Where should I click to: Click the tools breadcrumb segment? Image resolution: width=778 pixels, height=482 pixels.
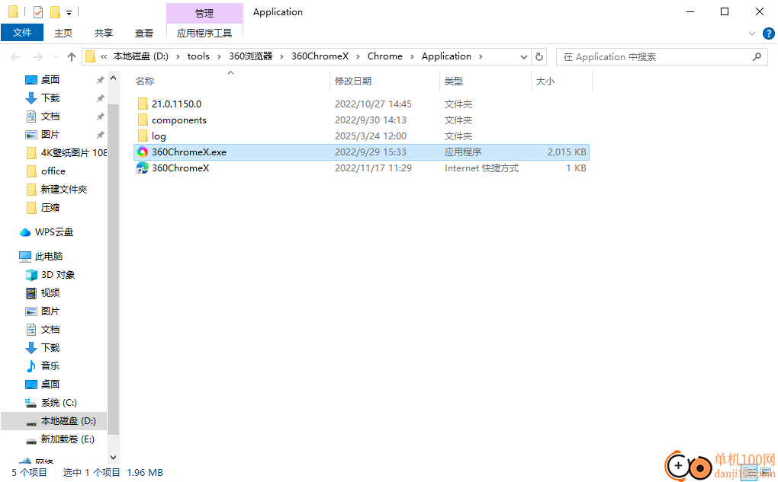tap(198, 56)
